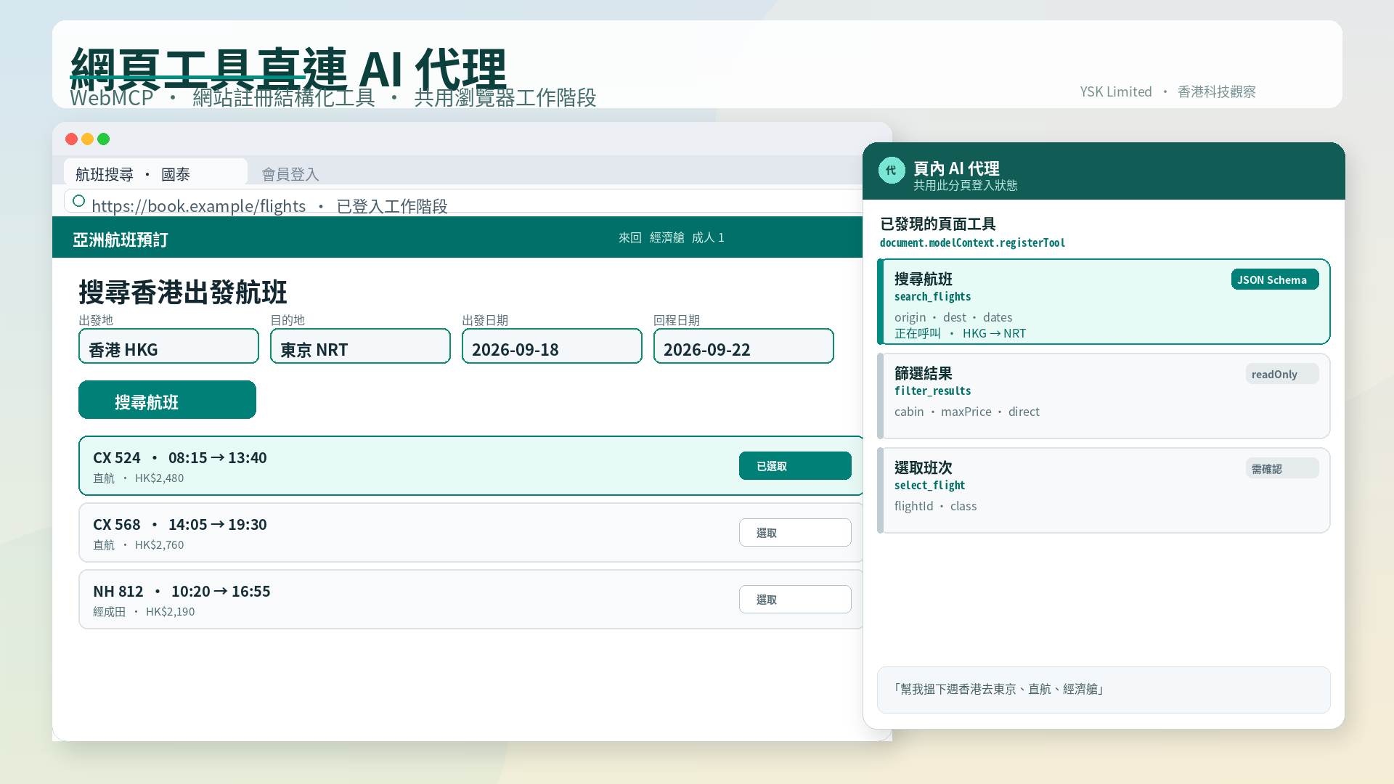Click the filter_results tool name
1394x784 pixels.
click(x=932, y=391)
